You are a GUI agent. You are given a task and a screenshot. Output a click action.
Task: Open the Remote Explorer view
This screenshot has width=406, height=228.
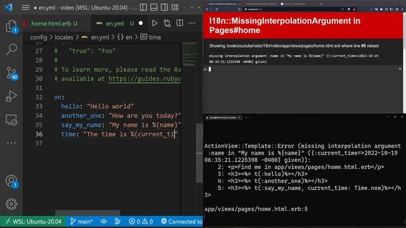11,120
